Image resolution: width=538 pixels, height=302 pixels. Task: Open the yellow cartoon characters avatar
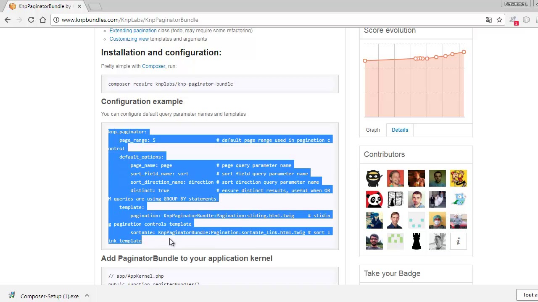tap(458, 178)
